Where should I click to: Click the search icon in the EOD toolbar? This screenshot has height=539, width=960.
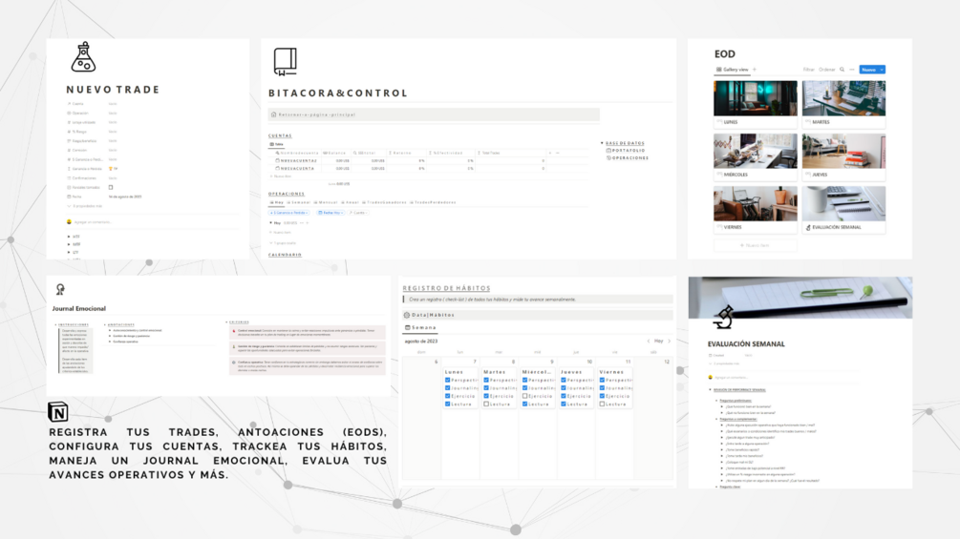[x=842, y=70]
